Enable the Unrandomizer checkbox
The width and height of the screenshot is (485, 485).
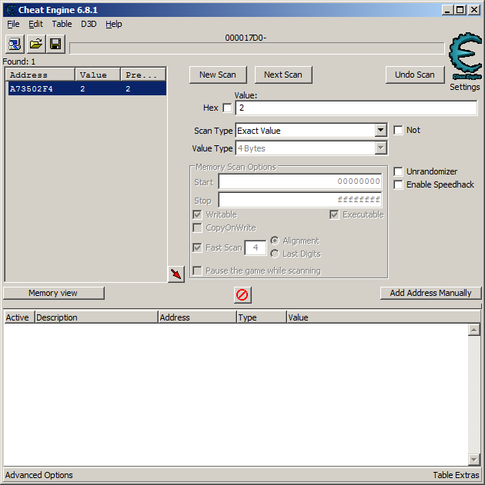pyautogui.click(x=398, y=171)
